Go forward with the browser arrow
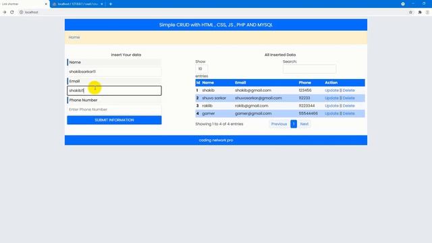 pos(5,12)
